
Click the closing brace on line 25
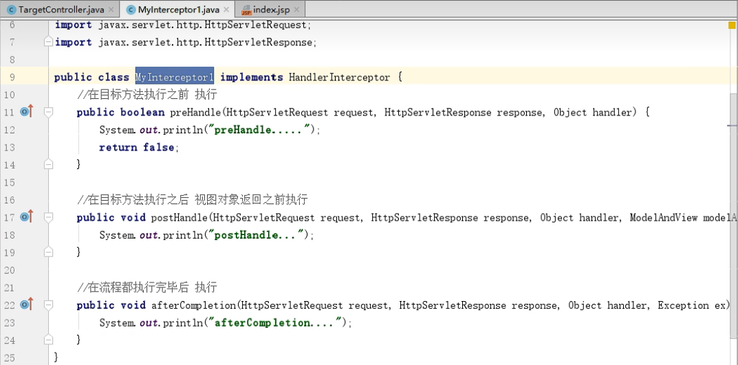57,357
